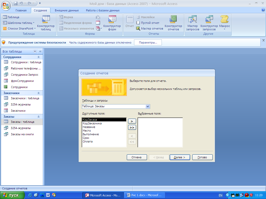This screenshot has width=266, height=199.
Task: Collapse the Заказы group
Action: pos(38,117)
